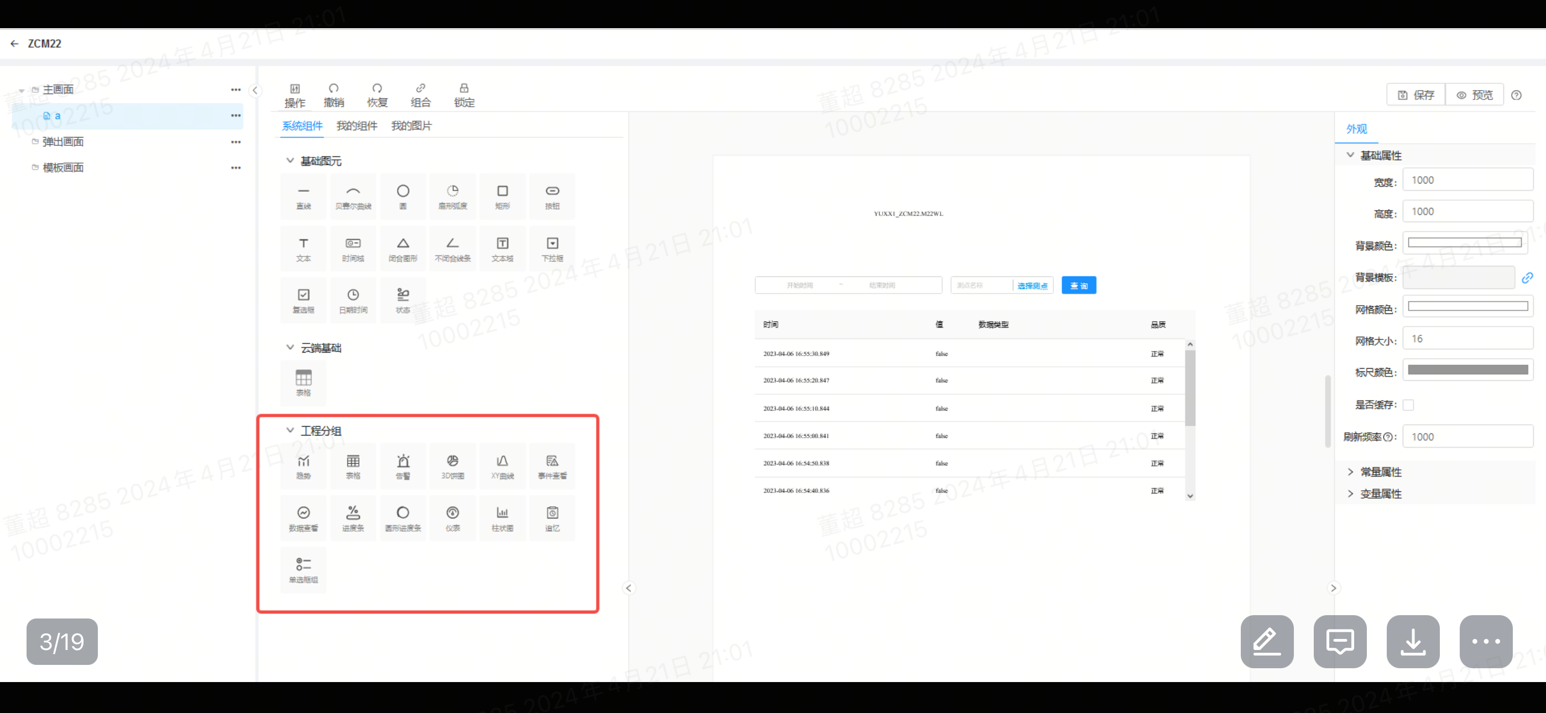Select the 事件查看 event viewer component

553,466
